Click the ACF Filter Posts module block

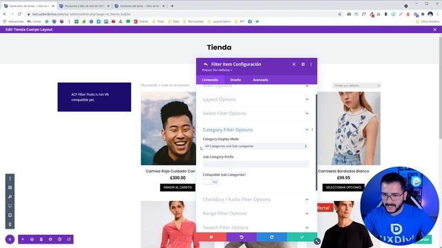pos(94,97)
